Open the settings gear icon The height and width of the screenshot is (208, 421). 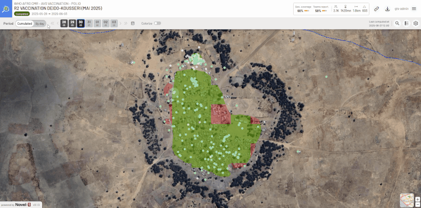coord(416,23)
